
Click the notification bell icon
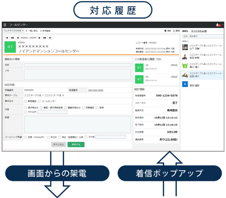click(x=217, y=25)
